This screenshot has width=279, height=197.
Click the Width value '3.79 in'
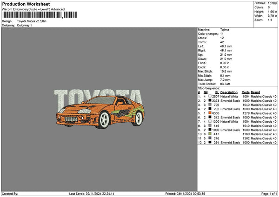272,16
